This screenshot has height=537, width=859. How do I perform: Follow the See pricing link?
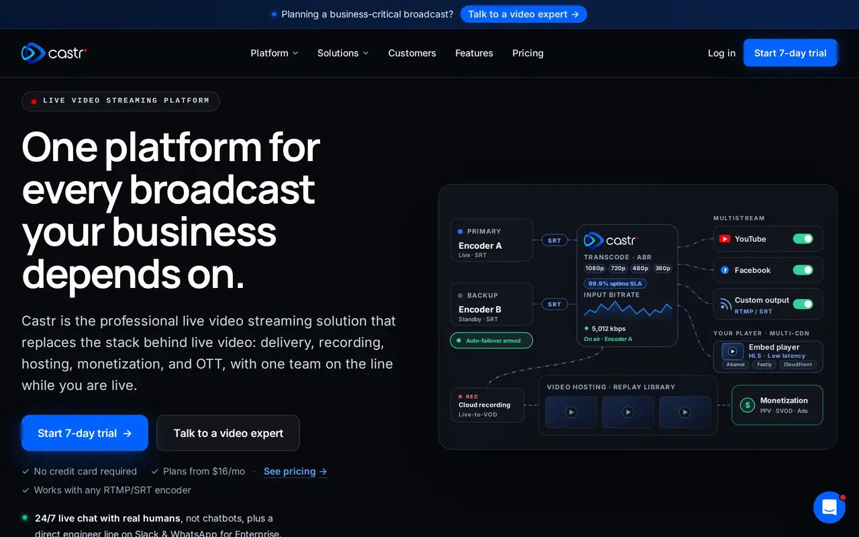[295, 471]
